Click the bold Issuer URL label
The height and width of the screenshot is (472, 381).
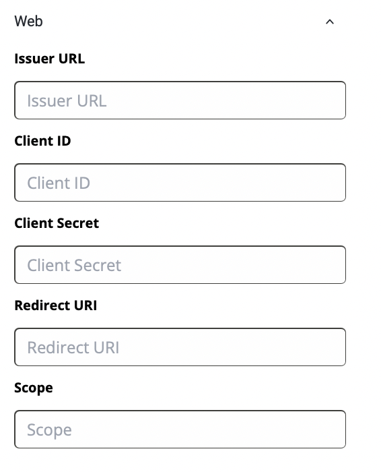click(x=50, y=59)
